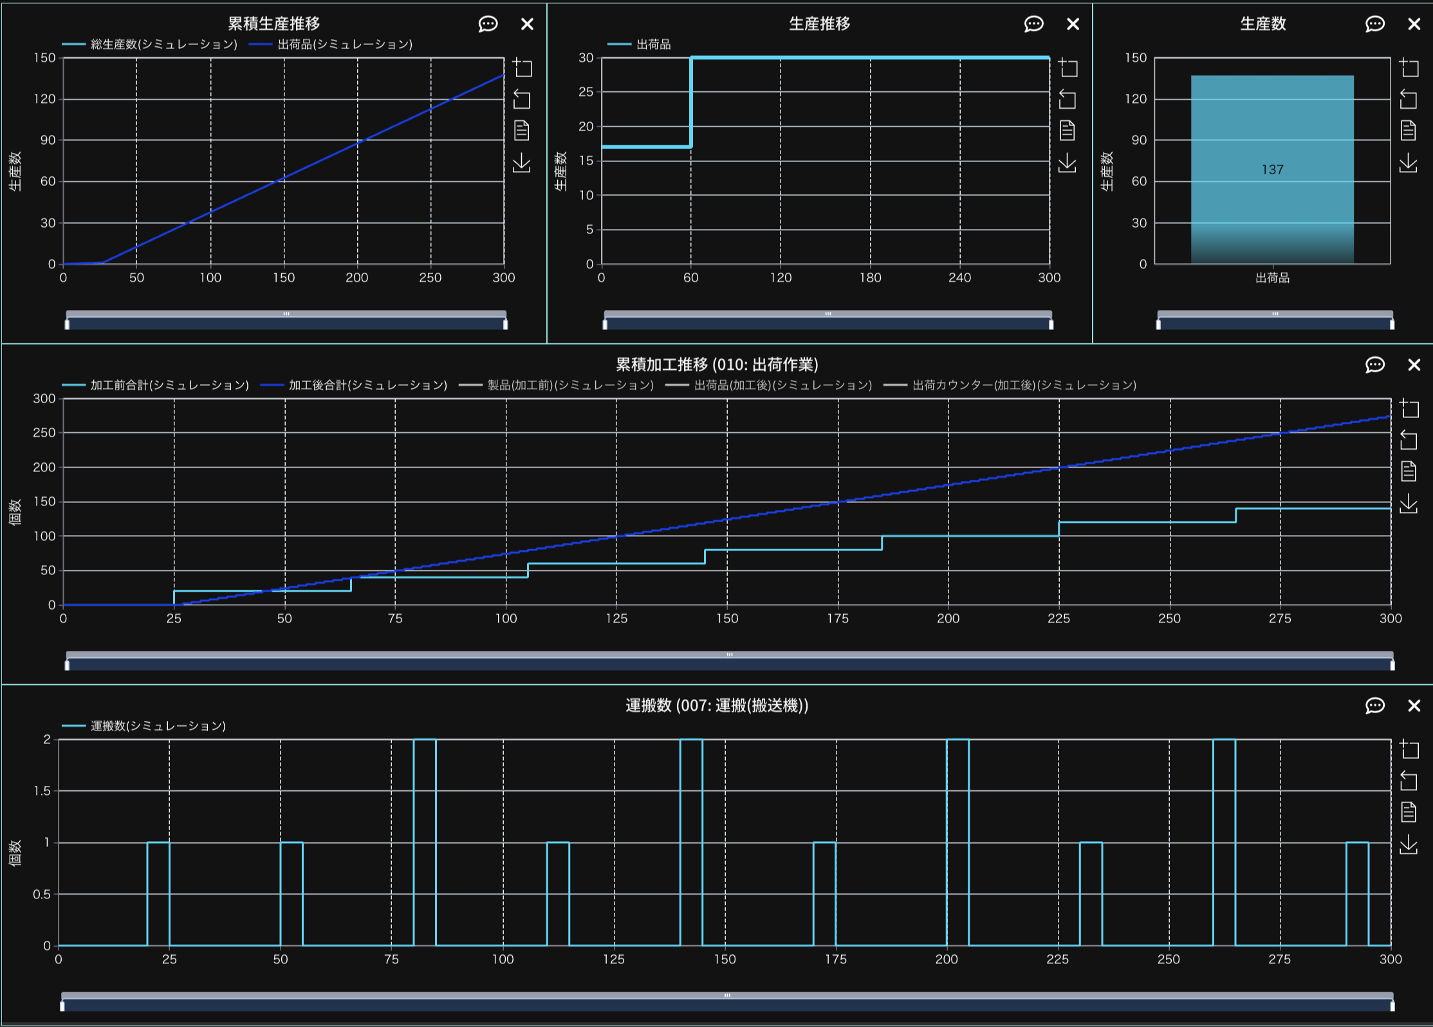This screenshot has width=1433, height=1027.
Task: Click right handle of 運搬数 range slider
Action: 1392,1005
